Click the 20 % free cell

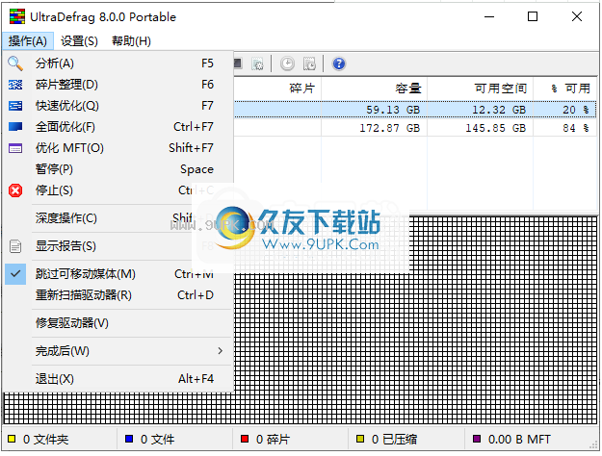coord(565,110)
